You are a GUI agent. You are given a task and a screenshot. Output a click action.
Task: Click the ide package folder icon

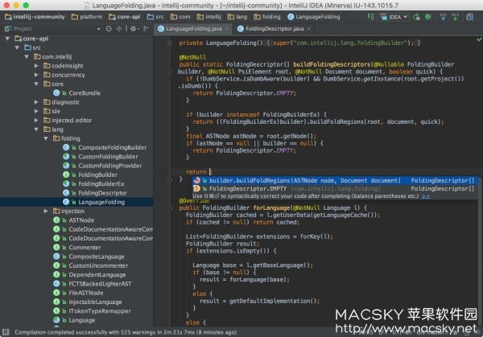click(47, 112)
